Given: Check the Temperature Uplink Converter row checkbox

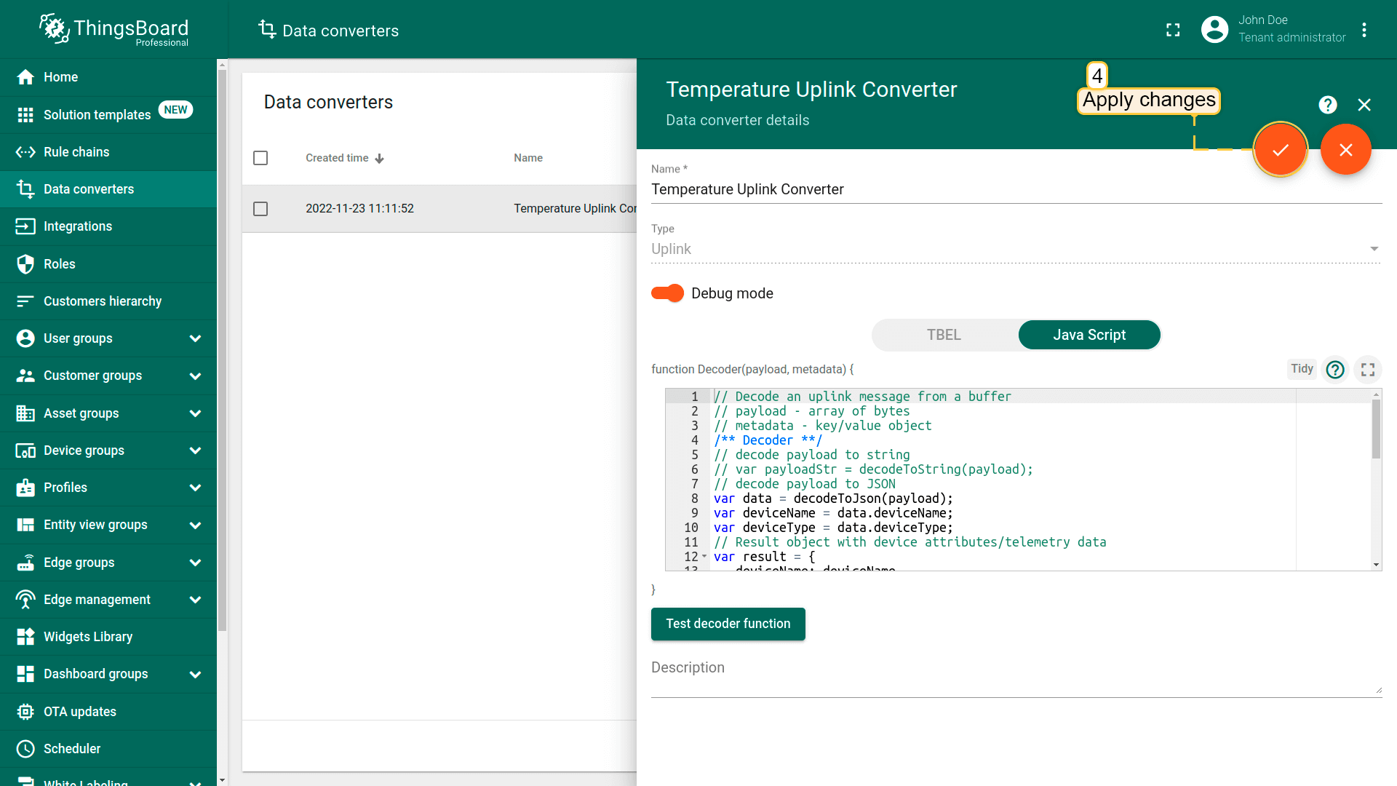Looking at the screenshot, I should coord(260,209).
